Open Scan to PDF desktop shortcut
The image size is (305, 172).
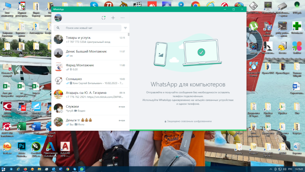22,108
